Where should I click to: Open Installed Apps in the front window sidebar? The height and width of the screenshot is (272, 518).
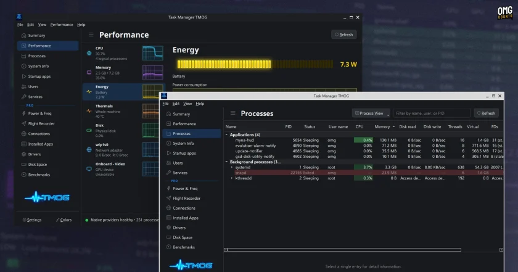[183, 218]
